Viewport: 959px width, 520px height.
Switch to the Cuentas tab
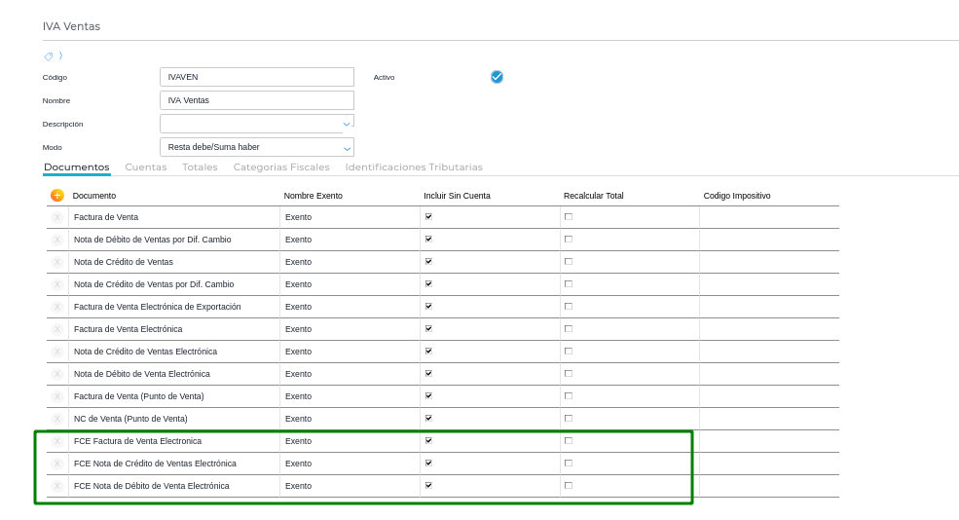145,167
